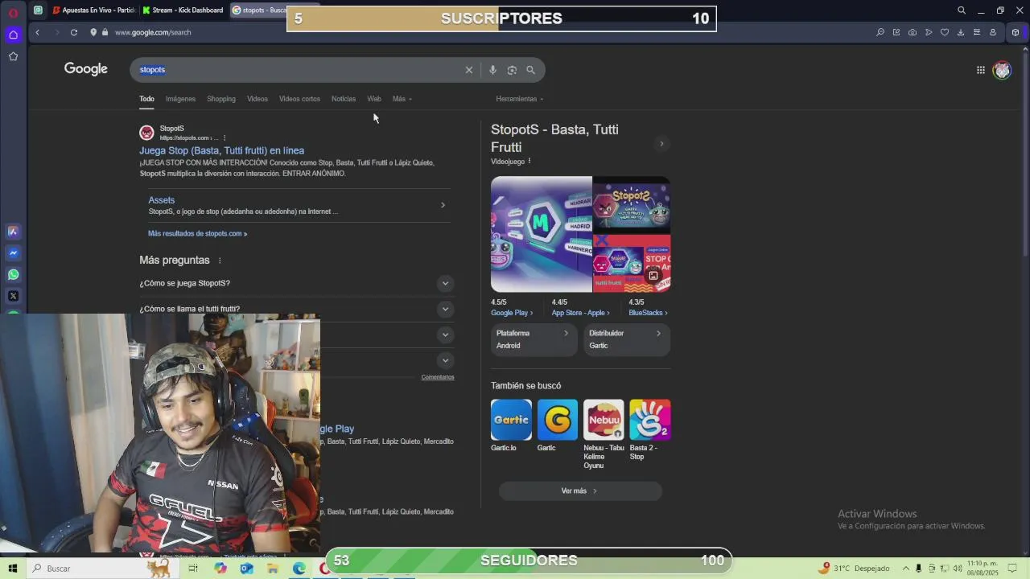Open X (Twitter) in the sidebar
This screenshot has height=579, width=1030.
pyautogui.click(x=13, y=296)
